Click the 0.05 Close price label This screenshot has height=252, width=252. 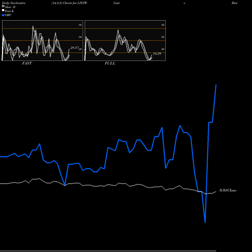(x=228, y=191)
